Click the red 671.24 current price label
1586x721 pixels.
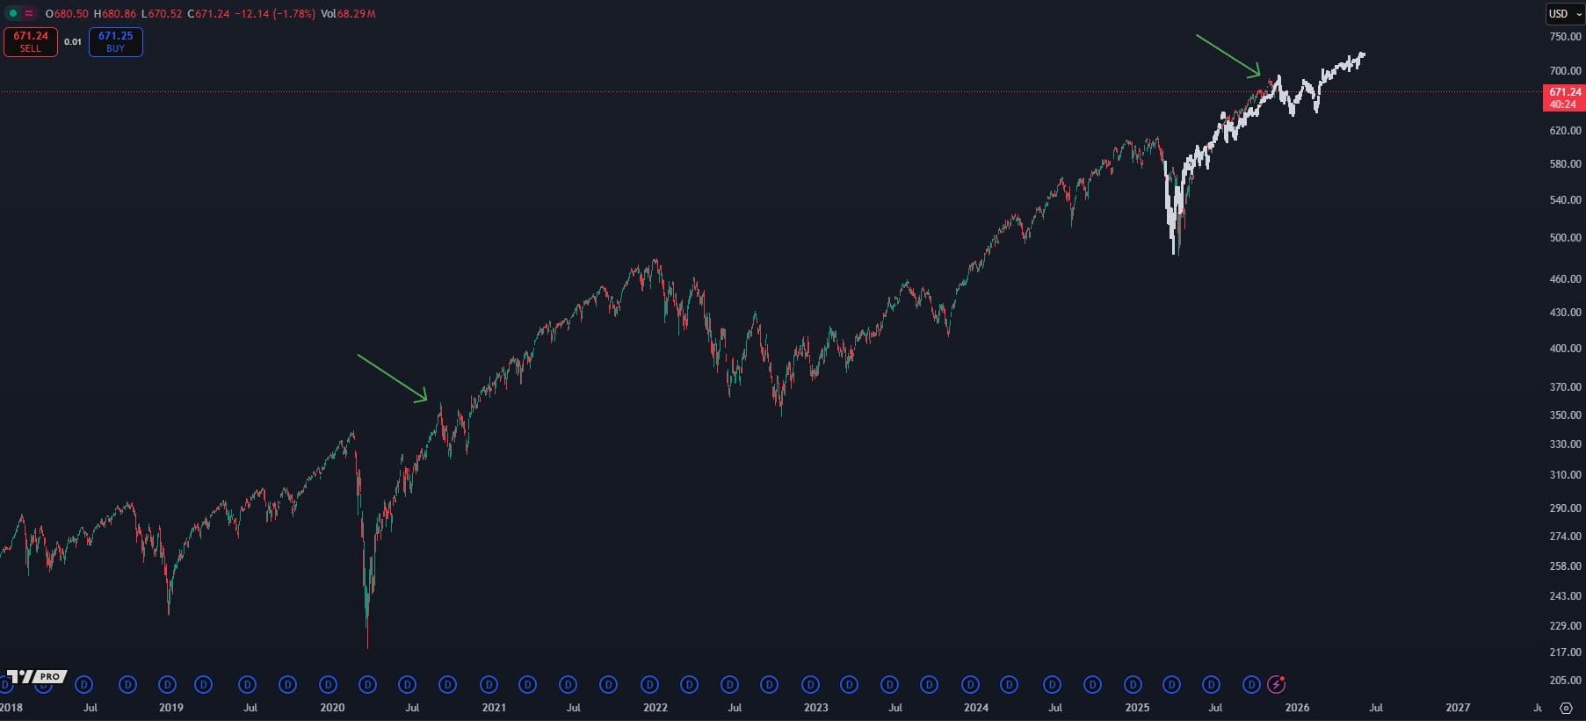(x=1563, y=97)
